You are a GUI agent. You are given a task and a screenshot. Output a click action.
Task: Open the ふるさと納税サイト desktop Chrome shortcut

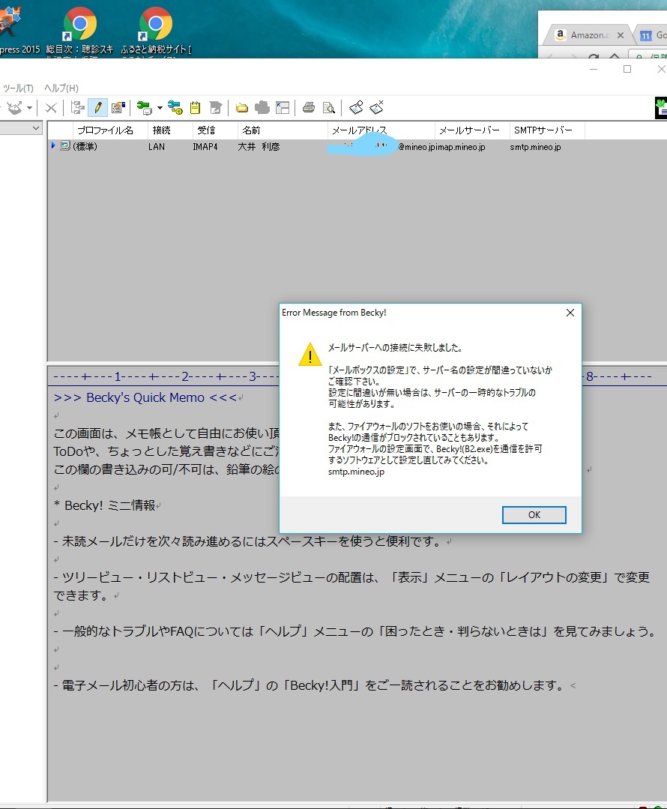pyautogui.click(x=156, y=30)
